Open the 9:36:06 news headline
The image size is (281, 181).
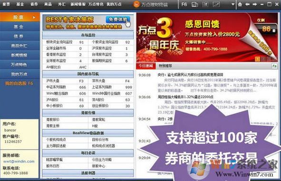(x=185, y=97)
